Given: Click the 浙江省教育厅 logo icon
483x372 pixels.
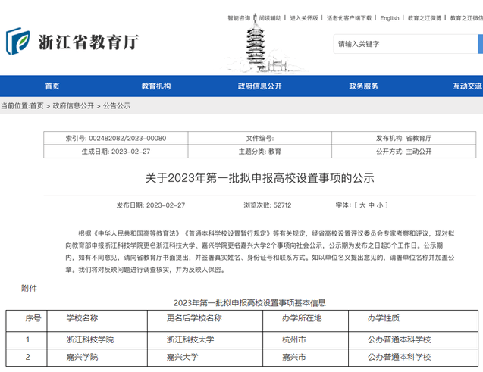Looking at the screenshot, I should click(x=18, y=42).
